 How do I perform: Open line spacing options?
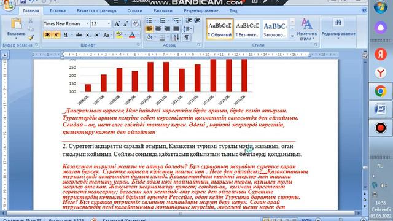pyautogui.click(x=187, y=29)
